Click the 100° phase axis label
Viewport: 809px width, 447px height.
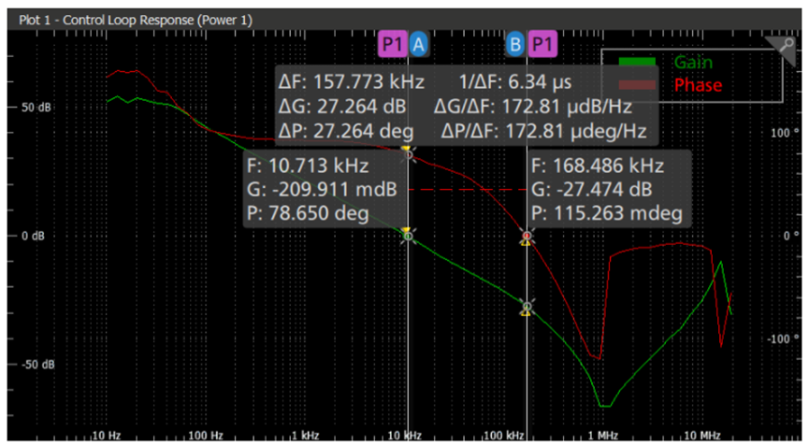pyautogui.click(x=781, y=133)
